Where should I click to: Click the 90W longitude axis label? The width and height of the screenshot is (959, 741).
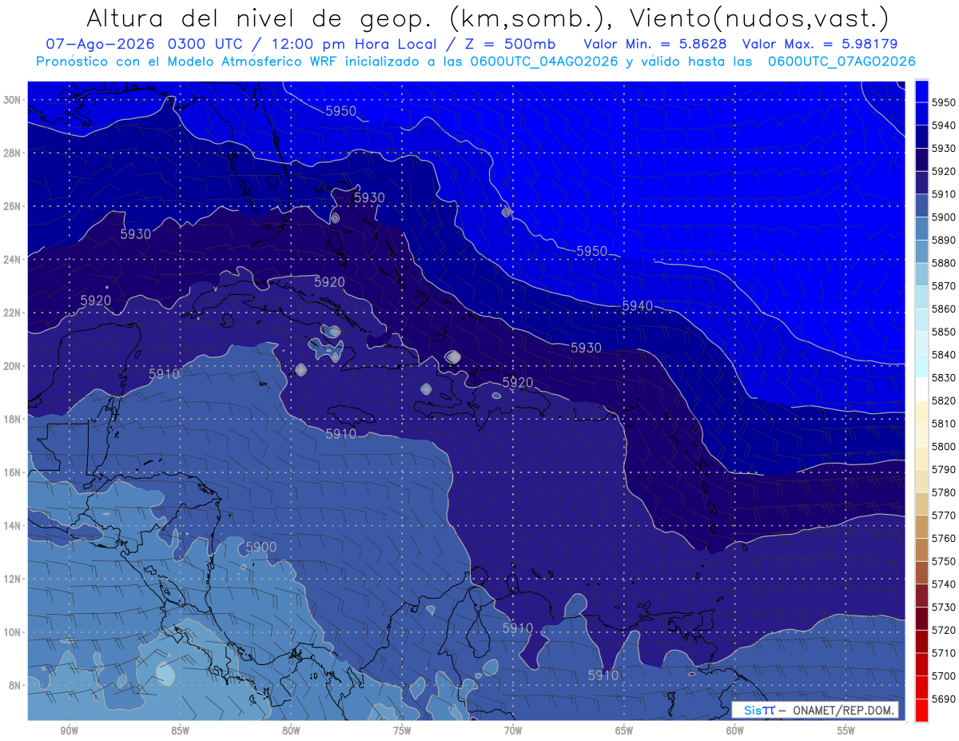(69, 730)
